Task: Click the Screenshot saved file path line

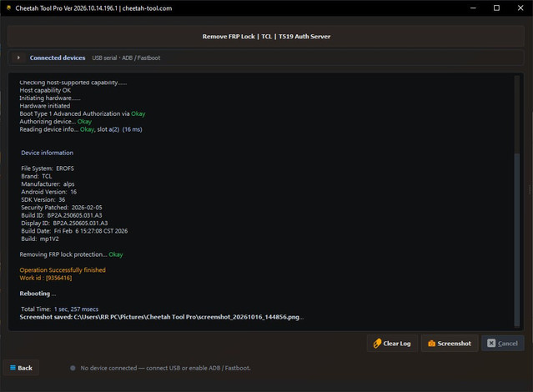Action: pos(162,317)
